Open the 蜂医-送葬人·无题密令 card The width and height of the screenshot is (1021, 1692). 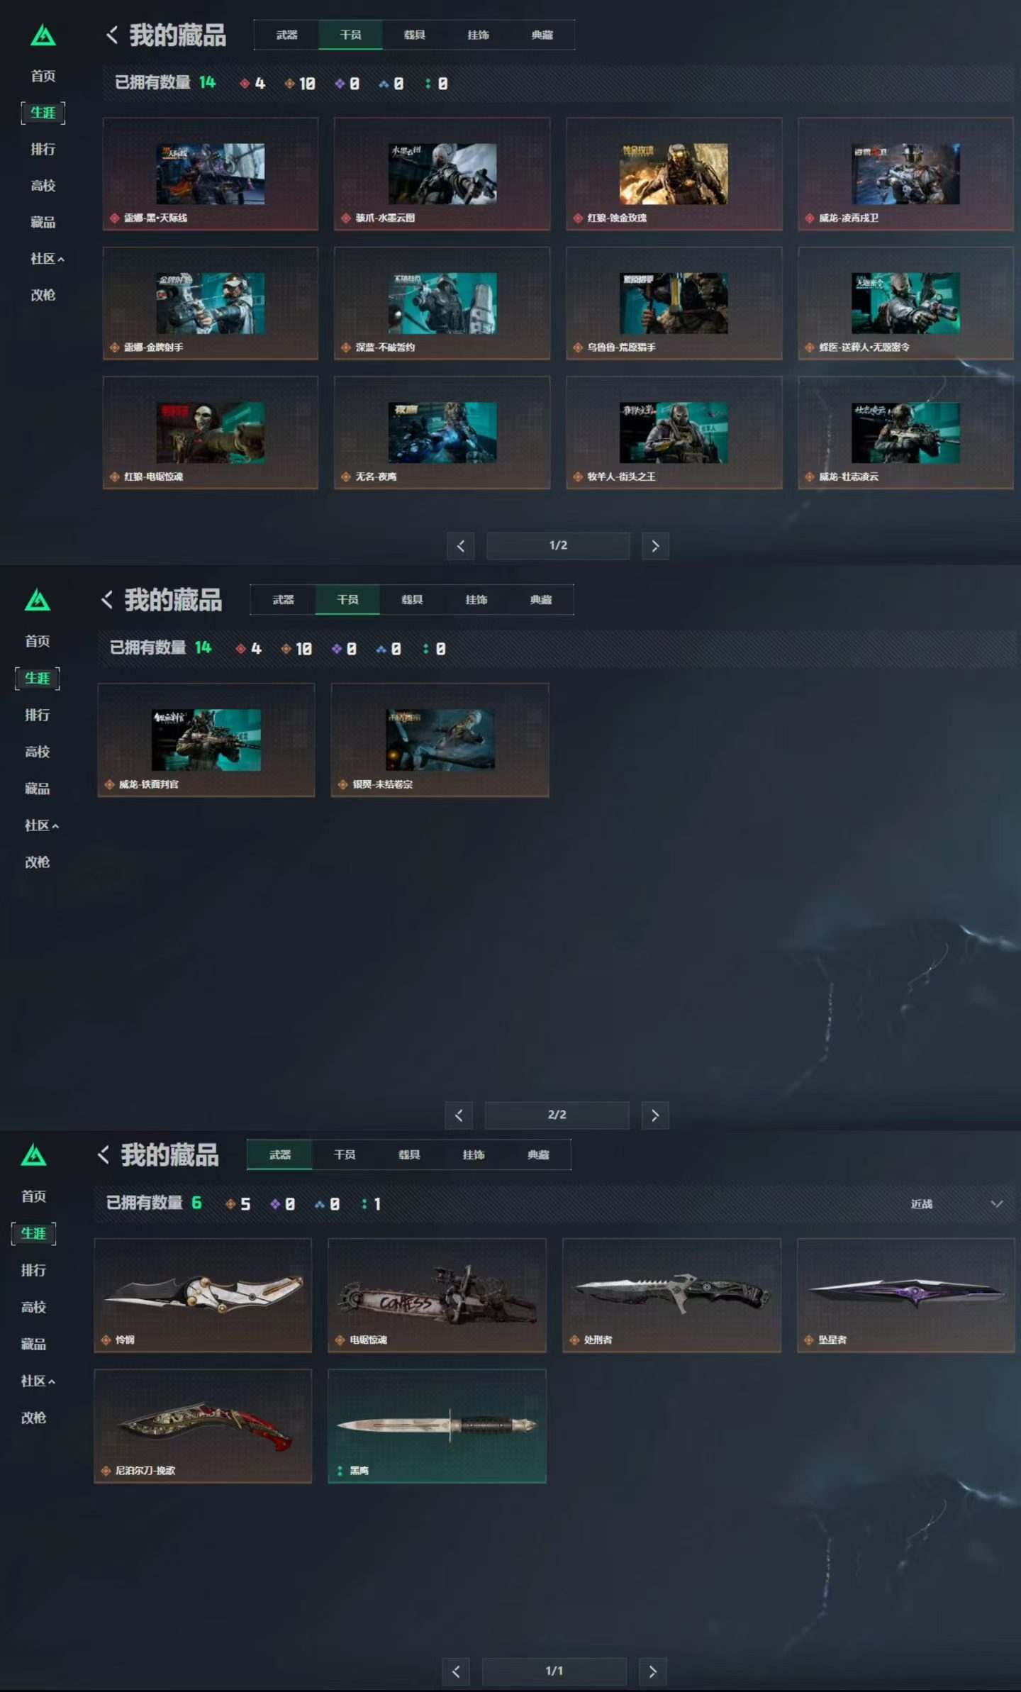pos(905,303)
